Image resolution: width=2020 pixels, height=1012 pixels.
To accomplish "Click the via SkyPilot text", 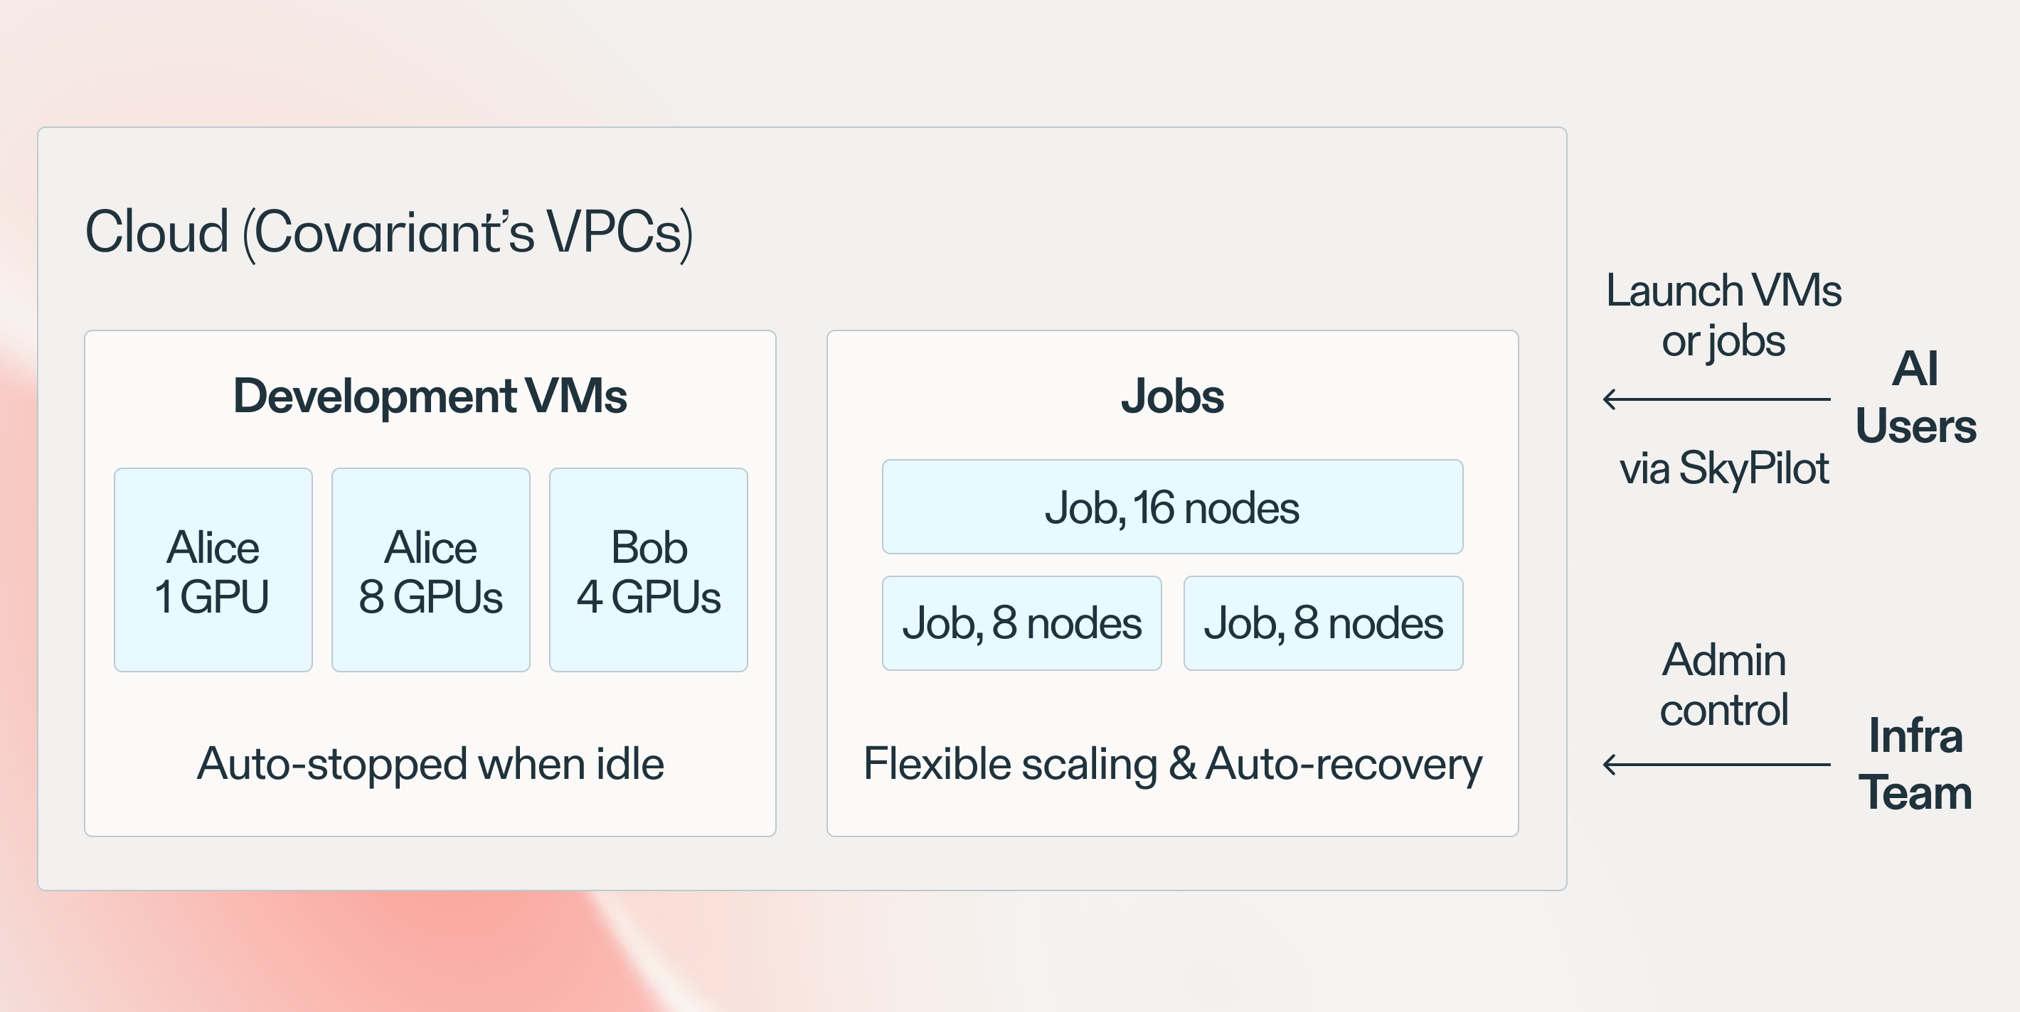I will (x=1724, y=468).
